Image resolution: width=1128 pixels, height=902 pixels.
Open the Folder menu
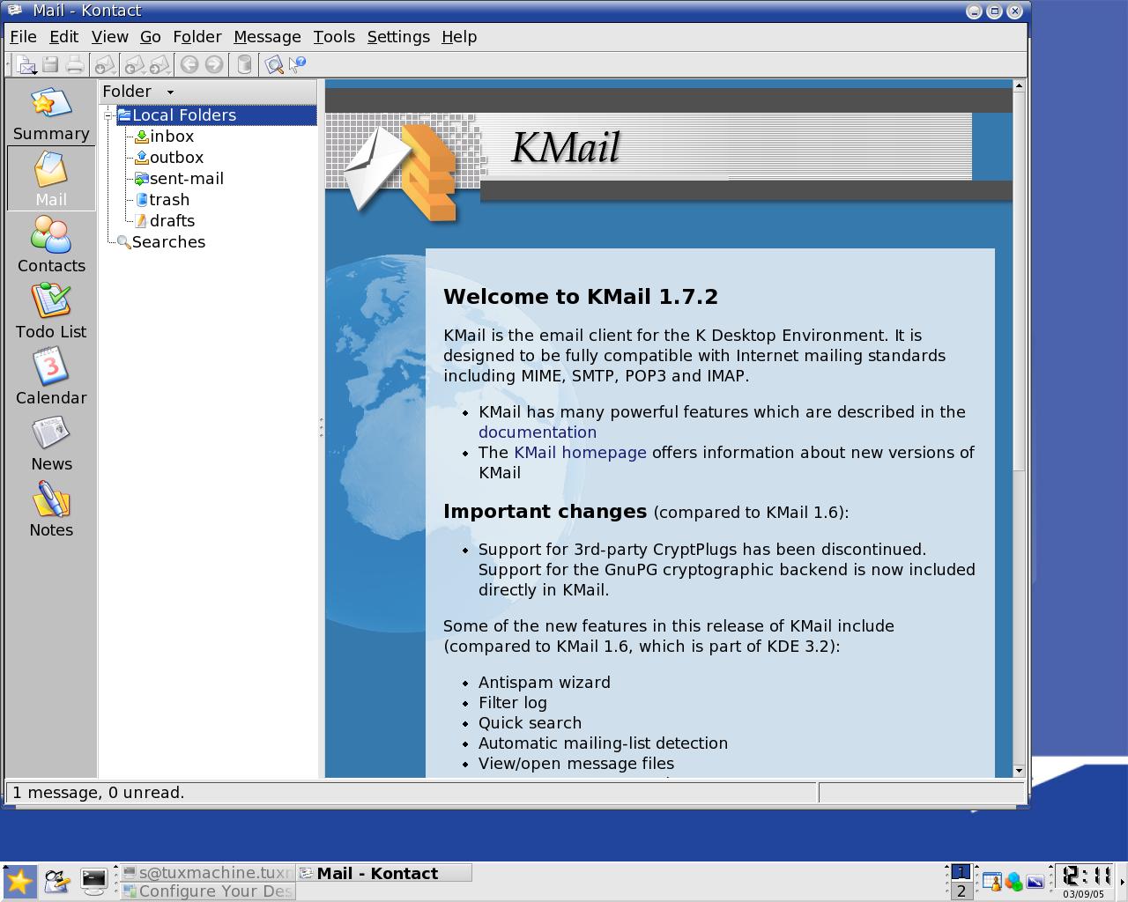pyautogui.click(x=197, y=37)
